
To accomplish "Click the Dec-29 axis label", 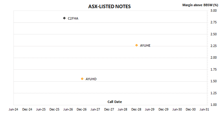I will (164, 109).
